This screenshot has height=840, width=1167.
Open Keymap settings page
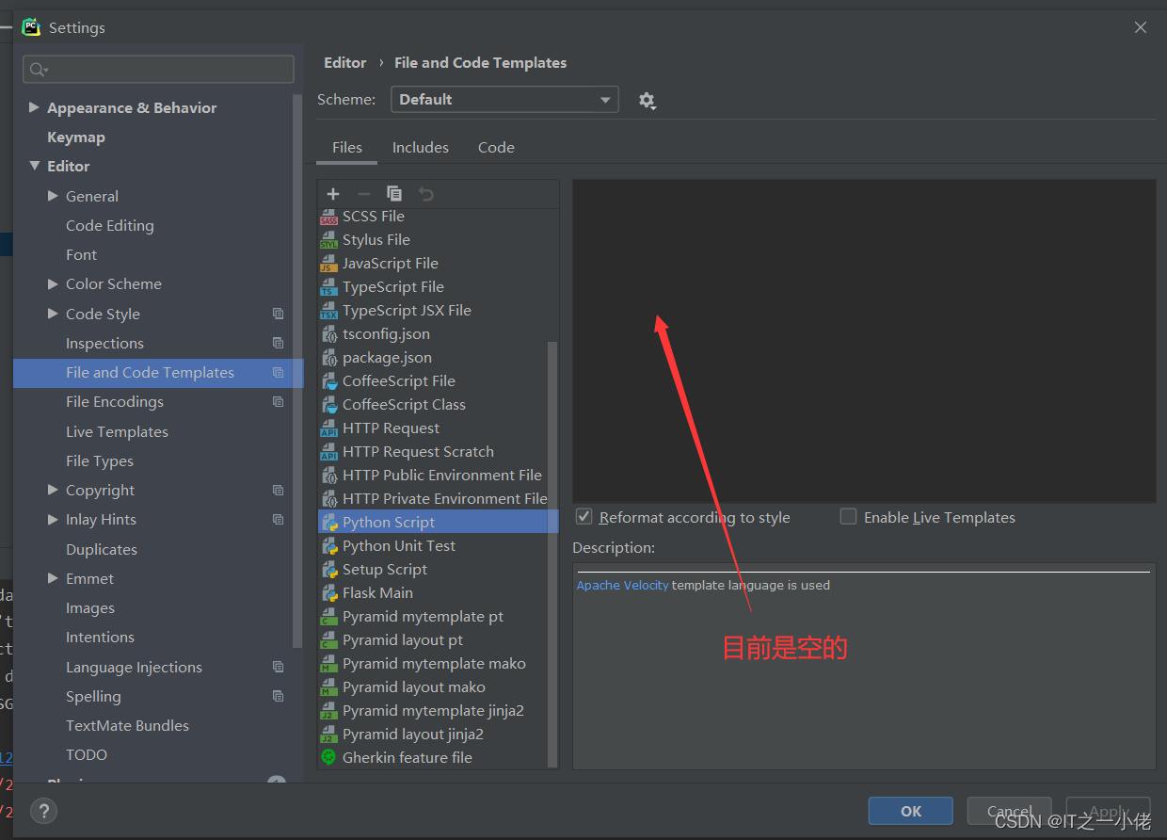pos(76,137)
